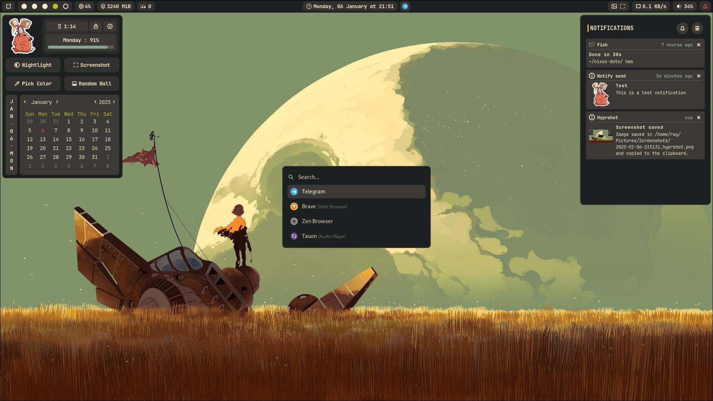Open the Hyprshot screenshot thumbnail

pyautogui.click(x=601, y=136)
